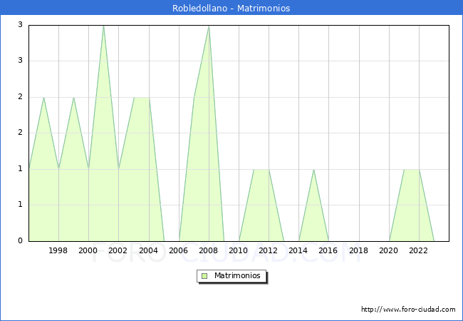463x321 pixels.
Task: Click the 2006 x-axis label
Action: (x=178, y=250)
